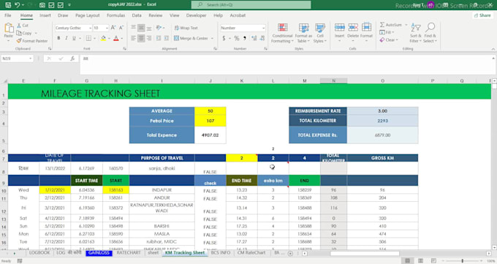Click the text orientation icon

pos(159,28)
